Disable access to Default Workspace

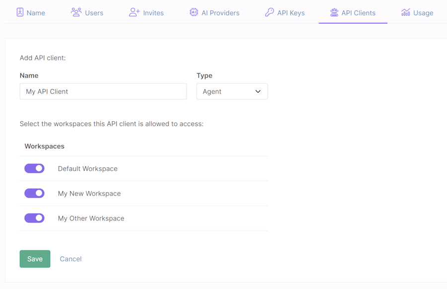34,168
